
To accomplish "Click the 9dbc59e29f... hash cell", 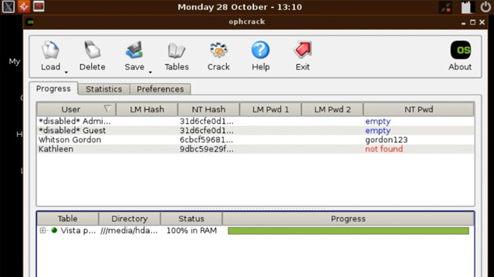I will point(207,149).
